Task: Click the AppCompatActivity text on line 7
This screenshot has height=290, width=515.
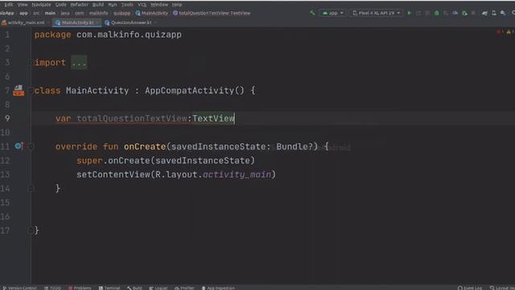Action: 189,90
